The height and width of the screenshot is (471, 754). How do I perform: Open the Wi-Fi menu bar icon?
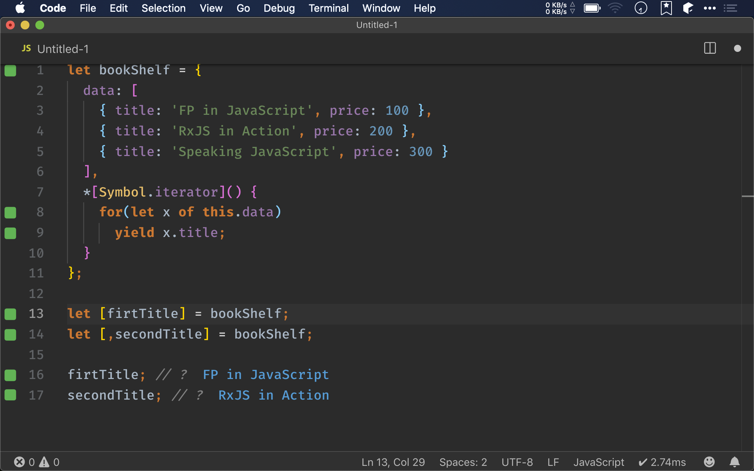coord(615,8)
